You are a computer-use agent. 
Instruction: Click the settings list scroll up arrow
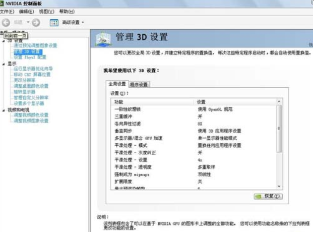pyautogui.click(x=279, y=101)
